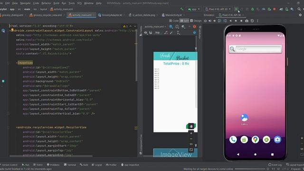Click the Guidelines icon in design toolbar
The height and width of the screenshot is (171, 304).
coord(178,33)
